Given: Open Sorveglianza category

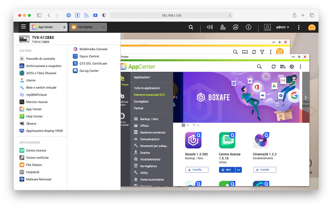Looking at the screenshot, I should tap(145, 166).
